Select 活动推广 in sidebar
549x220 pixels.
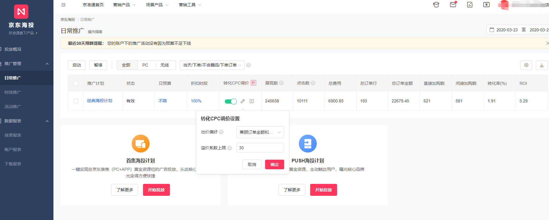tap(13, 107)
